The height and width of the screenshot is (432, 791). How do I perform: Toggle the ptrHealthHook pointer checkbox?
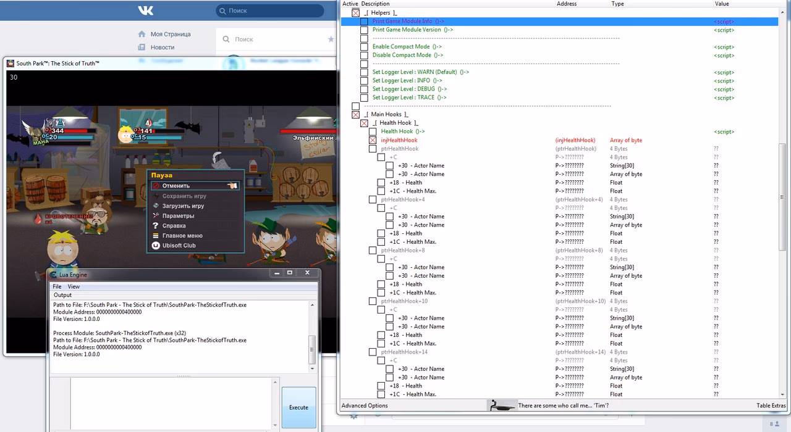[x=373, y=149]
